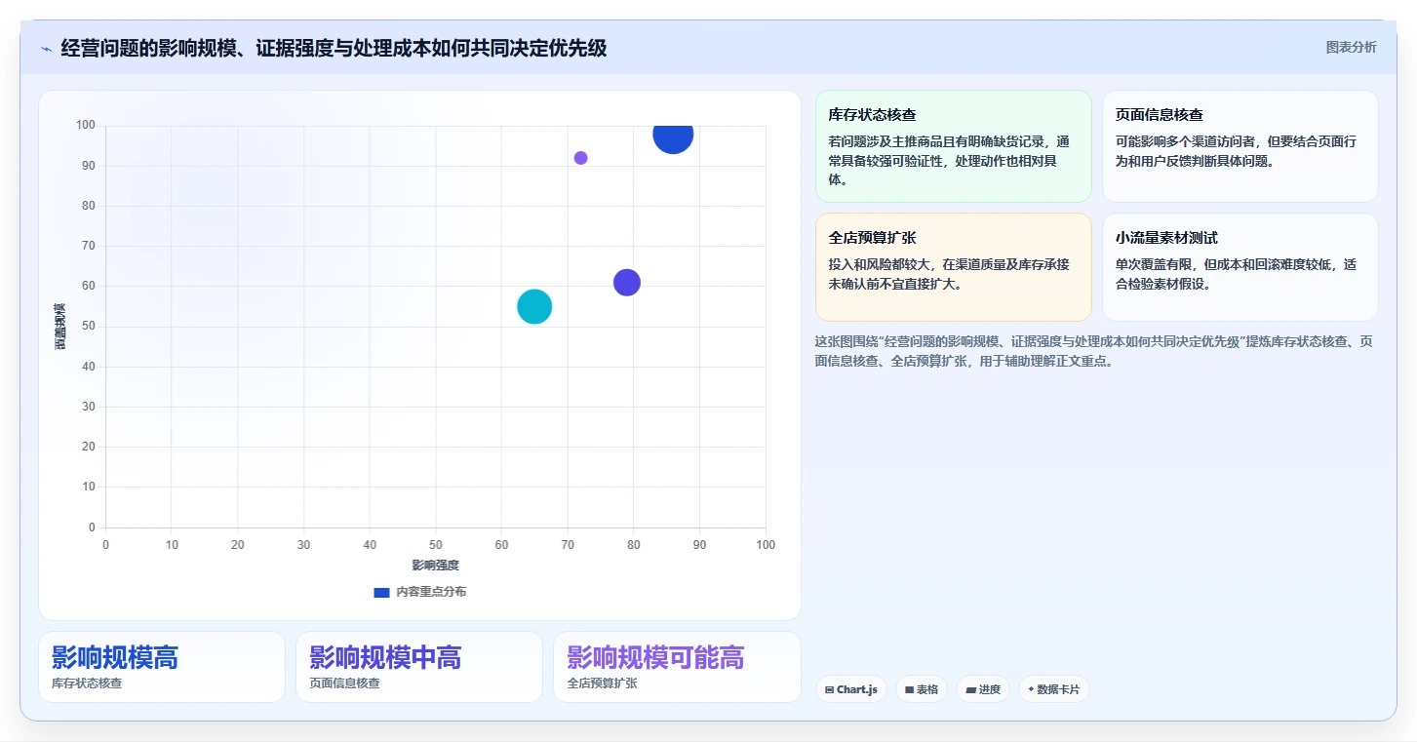This screenshot has width=1417, height=742.
Task: Open the 库存状态核查 green card
Action: [x=953, y=146]
